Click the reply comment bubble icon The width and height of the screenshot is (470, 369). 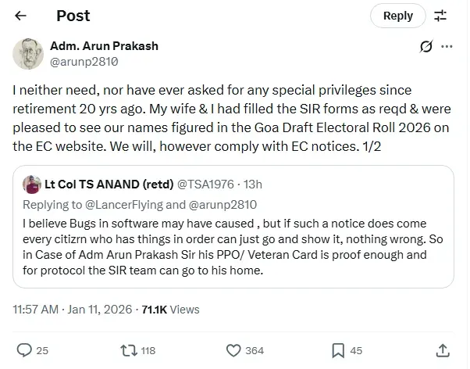pyautogui.click(x=24, y=350)
